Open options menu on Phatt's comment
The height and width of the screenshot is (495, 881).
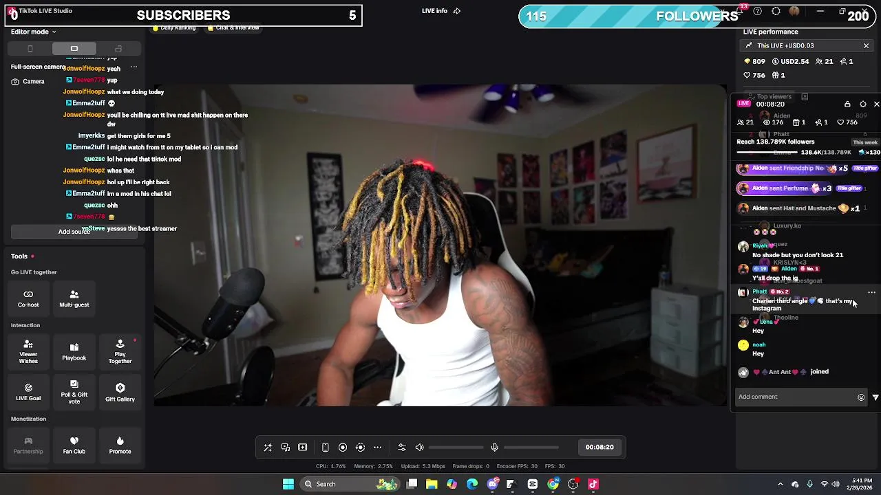pyautogui.click(x=871, y=292)
